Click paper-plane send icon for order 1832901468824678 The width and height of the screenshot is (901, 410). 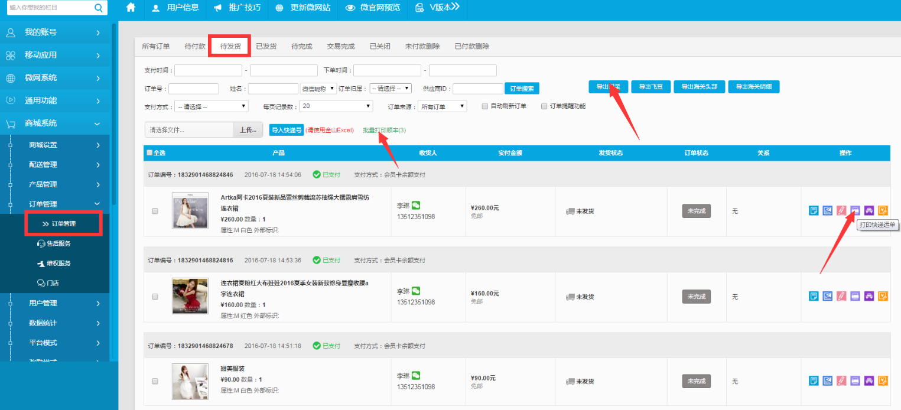[828, 381]
